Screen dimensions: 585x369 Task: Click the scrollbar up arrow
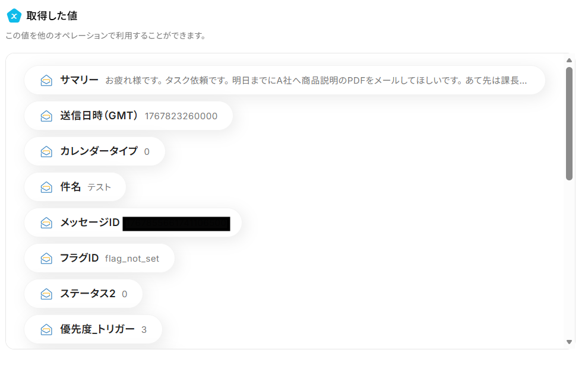click(x=569, y=61)
